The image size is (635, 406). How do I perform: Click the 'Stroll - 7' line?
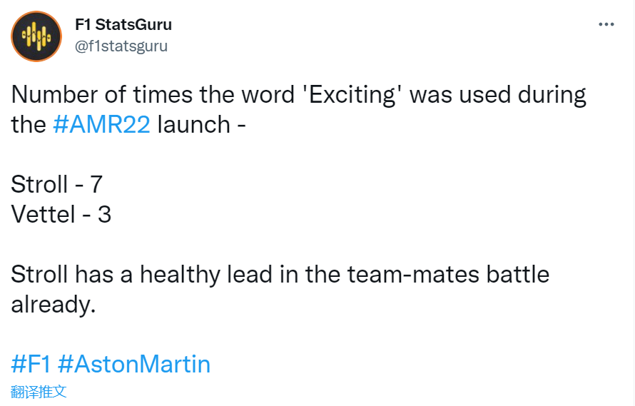coord(57,185)
